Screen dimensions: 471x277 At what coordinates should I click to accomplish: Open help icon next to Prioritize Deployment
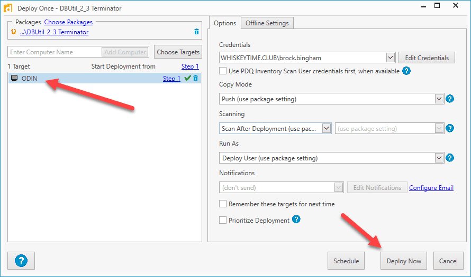296,219
